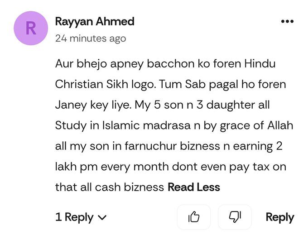Open Rayyan Ahmed's profile name
Screen dimensions: 308x240
pyautogui.click(x=95, y=21)
